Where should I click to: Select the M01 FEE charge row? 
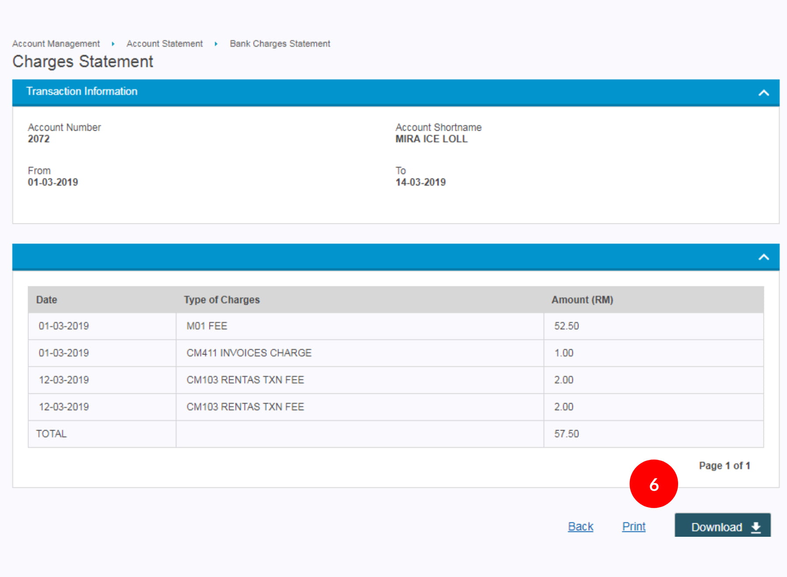(x=207, y=326)
